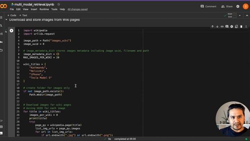250x141 pixels.
Task: Click code line 'import wikipedia'
Action: [35, 31]
